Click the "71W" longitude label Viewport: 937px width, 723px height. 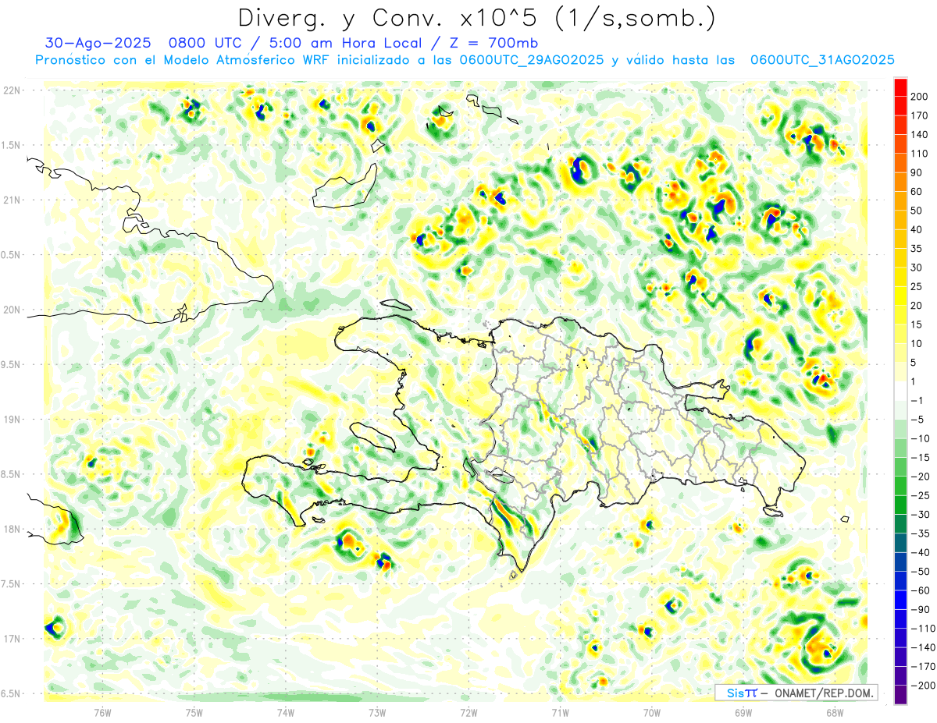tap(560, 712)
